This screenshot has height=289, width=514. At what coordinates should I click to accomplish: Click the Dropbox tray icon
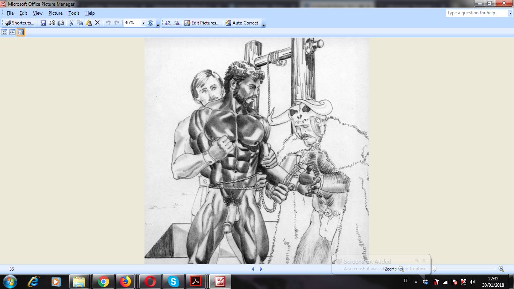click(x=426, y=281)
